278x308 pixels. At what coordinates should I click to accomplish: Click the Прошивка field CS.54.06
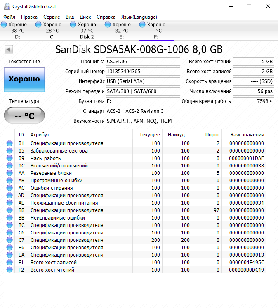coord(143,62)
